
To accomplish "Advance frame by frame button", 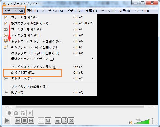I will [x=30, y=113].
